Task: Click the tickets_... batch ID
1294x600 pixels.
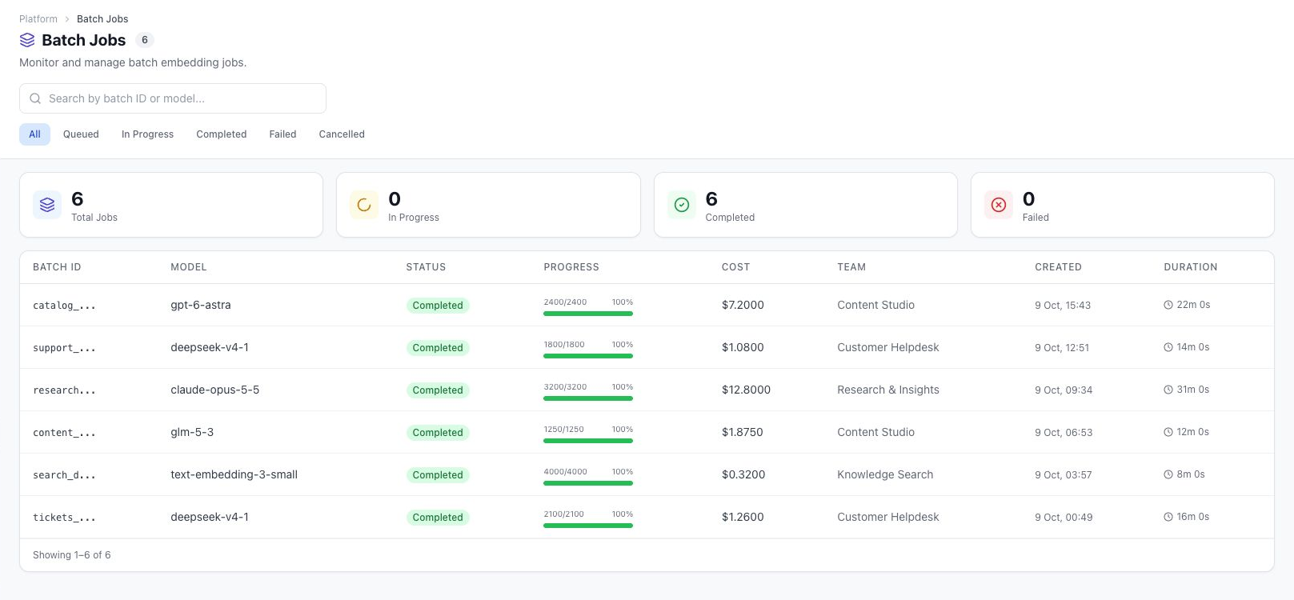Action: coord(64,518)
